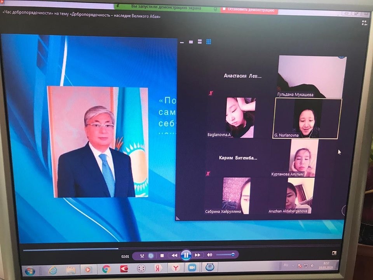Open network status icon in tray
The height and width of the screenshot is (280, 373).
click(x=306, y=266)
